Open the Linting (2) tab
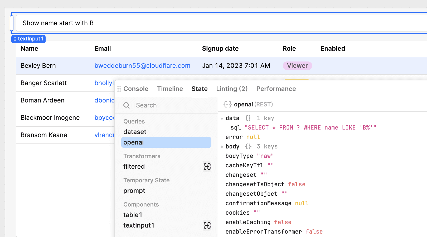The height and width of the screenshot is (237, 427). pos(232,89)
